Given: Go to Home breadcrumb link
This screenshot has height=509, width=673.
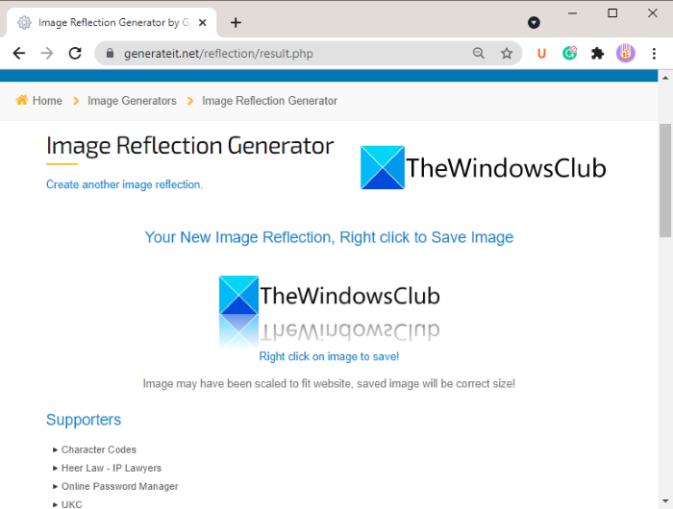Looking at the screenshot, I should [x=47, y=101].
